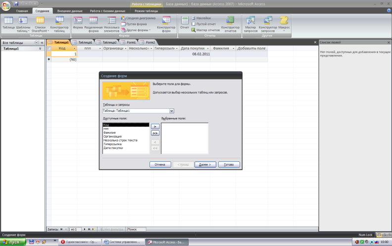Collapse the navigation pane with the chevron

click(x=42, y=43)
